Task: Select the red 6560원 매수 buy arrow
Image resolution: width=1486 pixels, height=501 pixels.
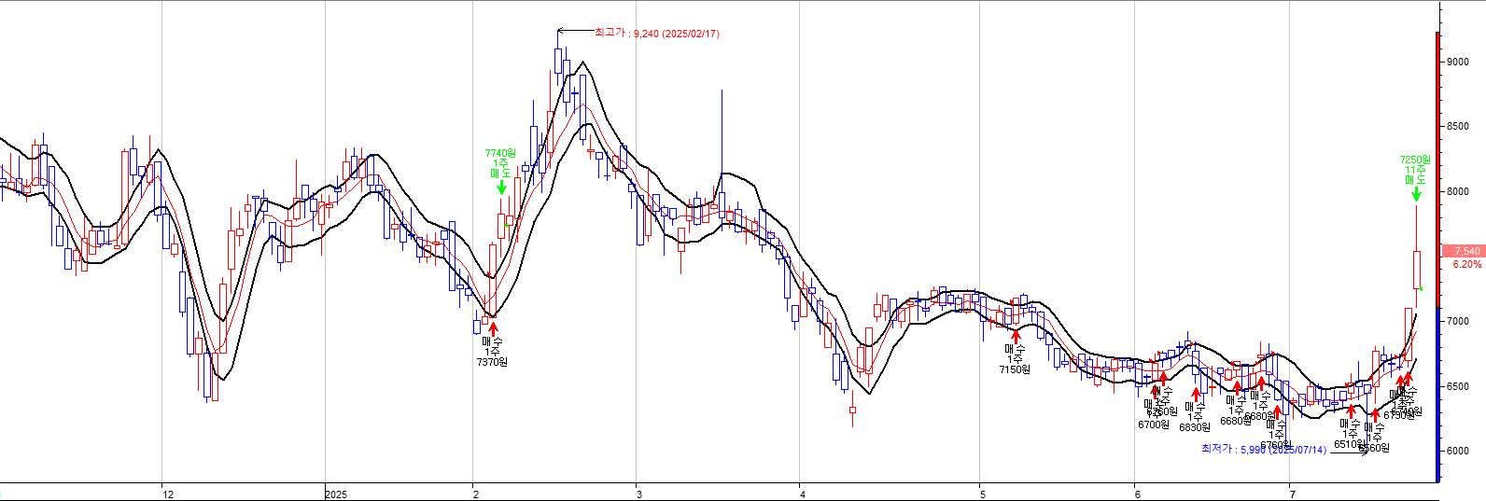Action: click(1375, 415)
